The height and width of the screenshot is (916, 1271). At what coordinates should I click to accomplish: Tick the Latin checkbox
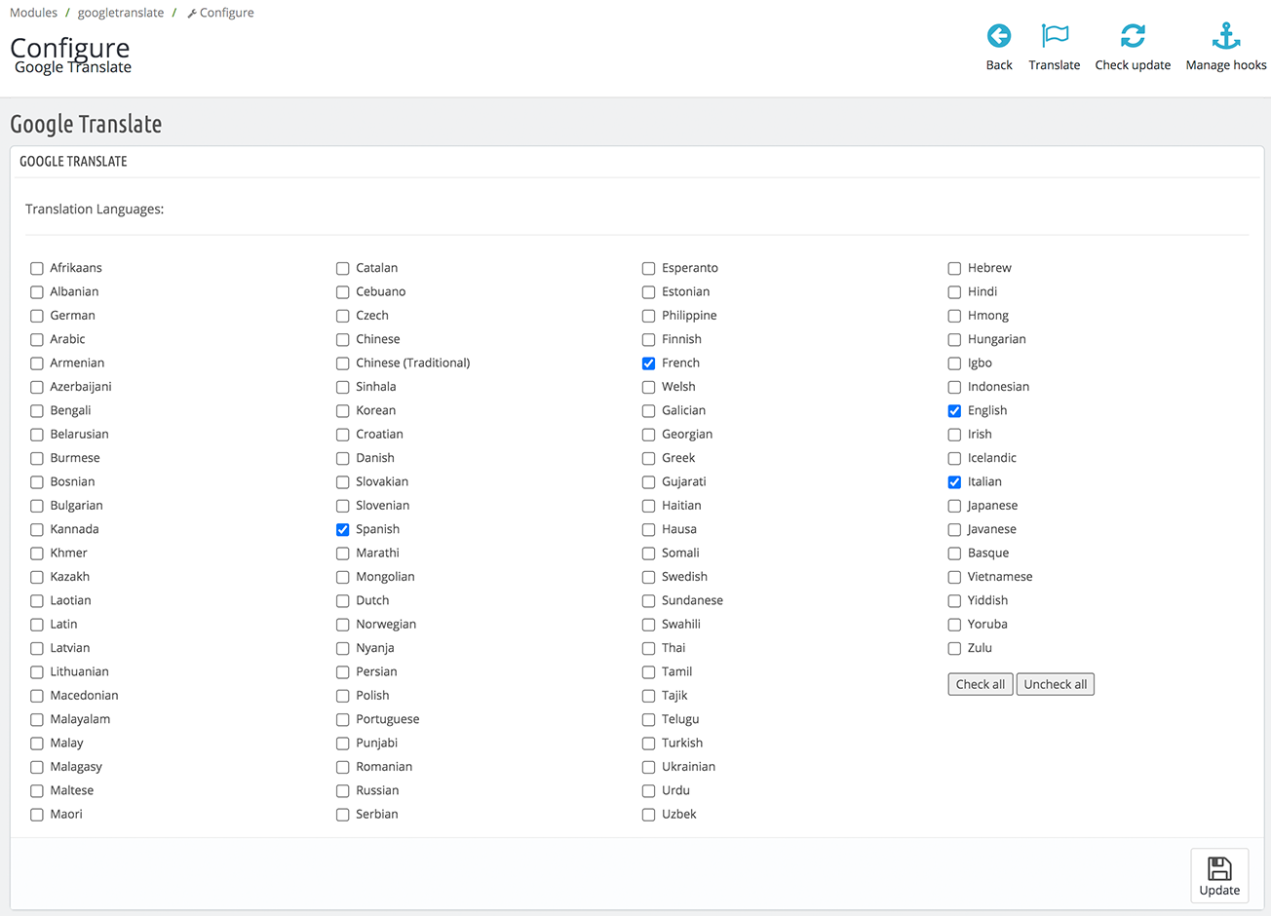click(x=37, y=626)
